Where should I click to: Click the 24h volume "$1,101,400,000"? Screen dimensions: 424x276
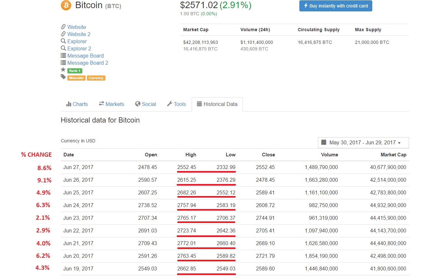click(257, 42)
